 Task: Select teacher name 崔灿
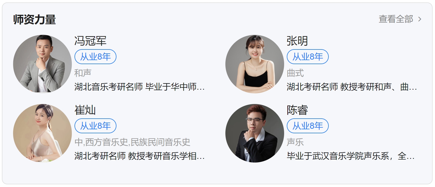point(85,110)
